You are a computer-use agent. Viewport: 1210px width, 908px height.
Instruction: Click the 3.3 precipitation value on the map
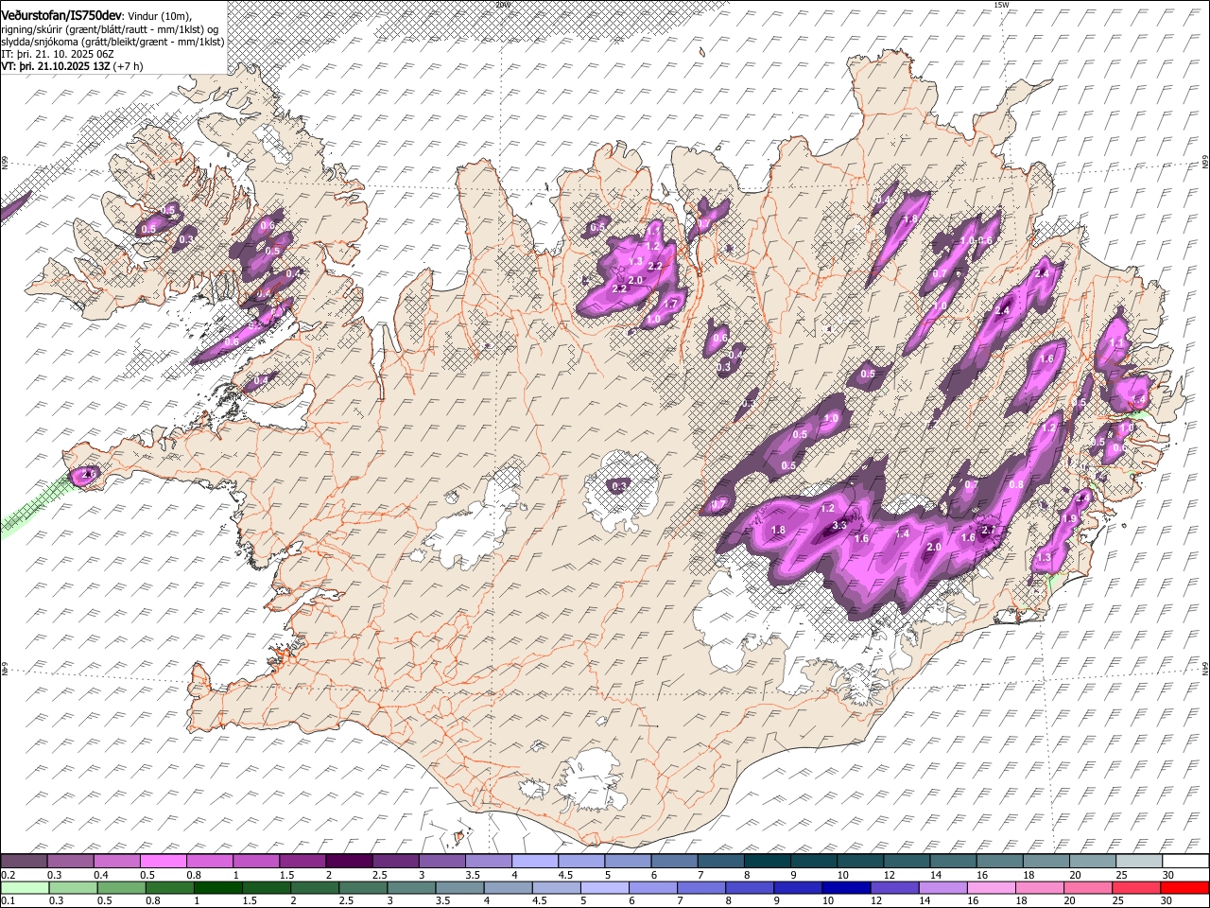pyautogui.click(x=838, y=526)
